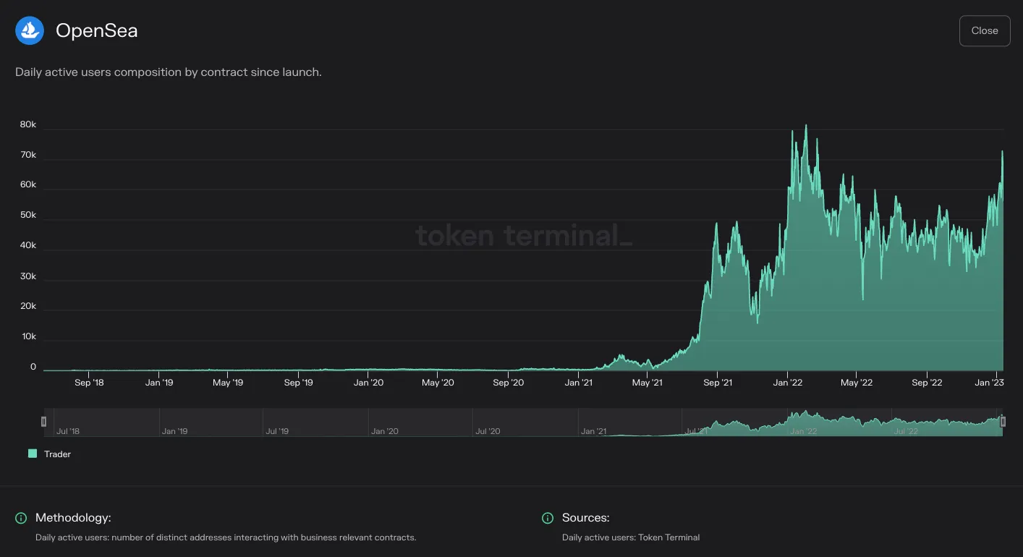Click the Methodology heading
The image size is (1023, 557).
(73, 518)
